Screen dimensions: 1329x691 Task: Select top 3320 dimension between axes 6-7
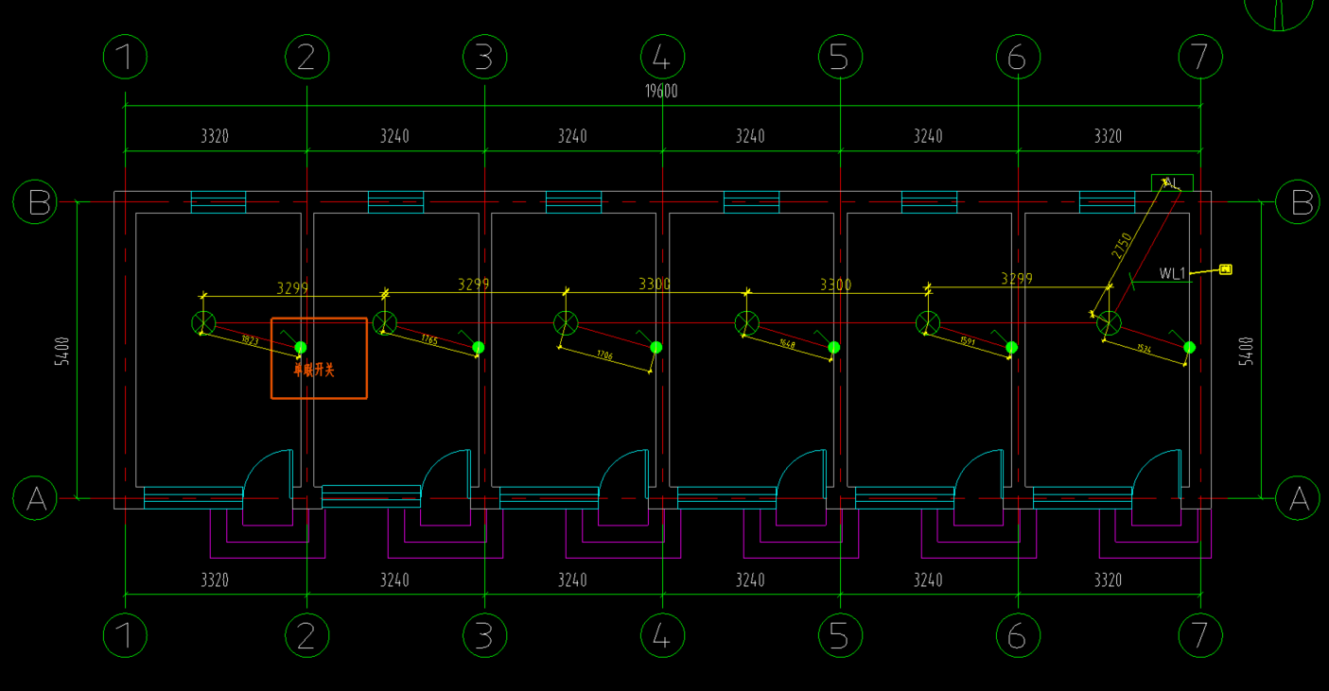1108,136
